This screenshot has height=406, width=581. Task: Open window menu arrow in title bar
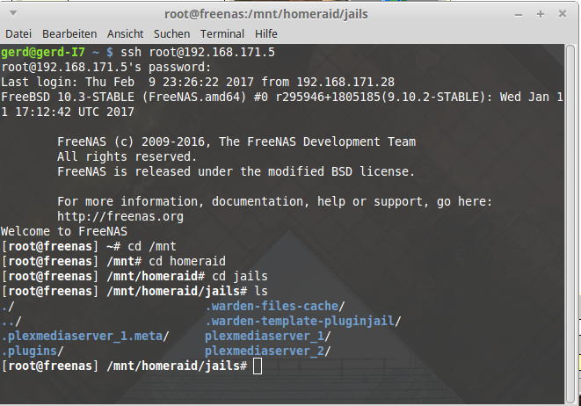click(x=13, y=13)
